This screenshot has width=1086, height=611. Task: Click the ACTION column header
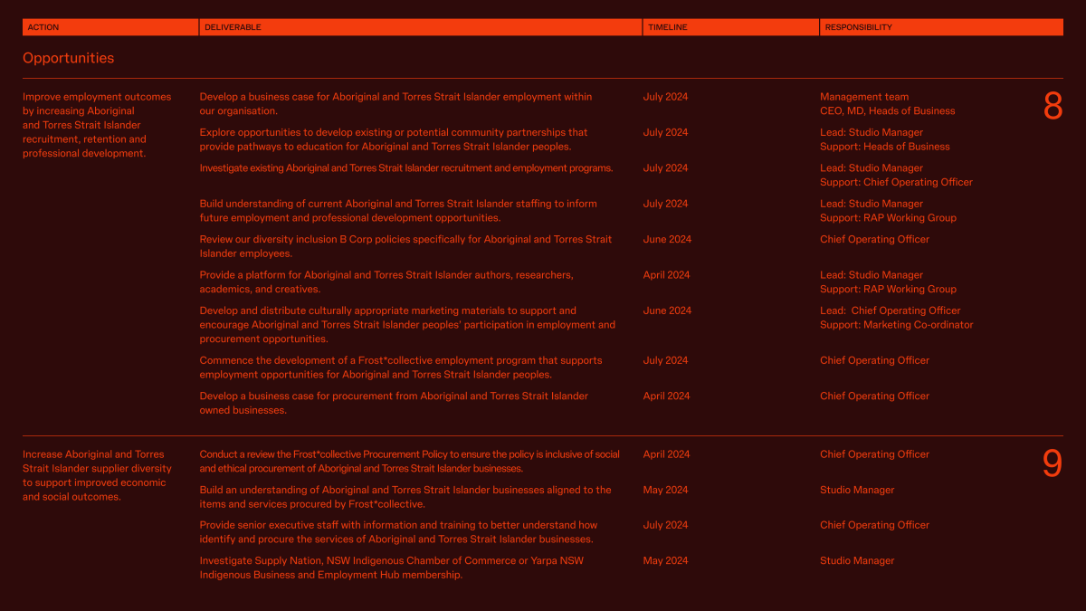point(43,27)
